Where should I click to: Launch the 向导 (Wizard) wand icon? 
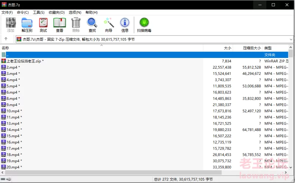tap(109, 23)
